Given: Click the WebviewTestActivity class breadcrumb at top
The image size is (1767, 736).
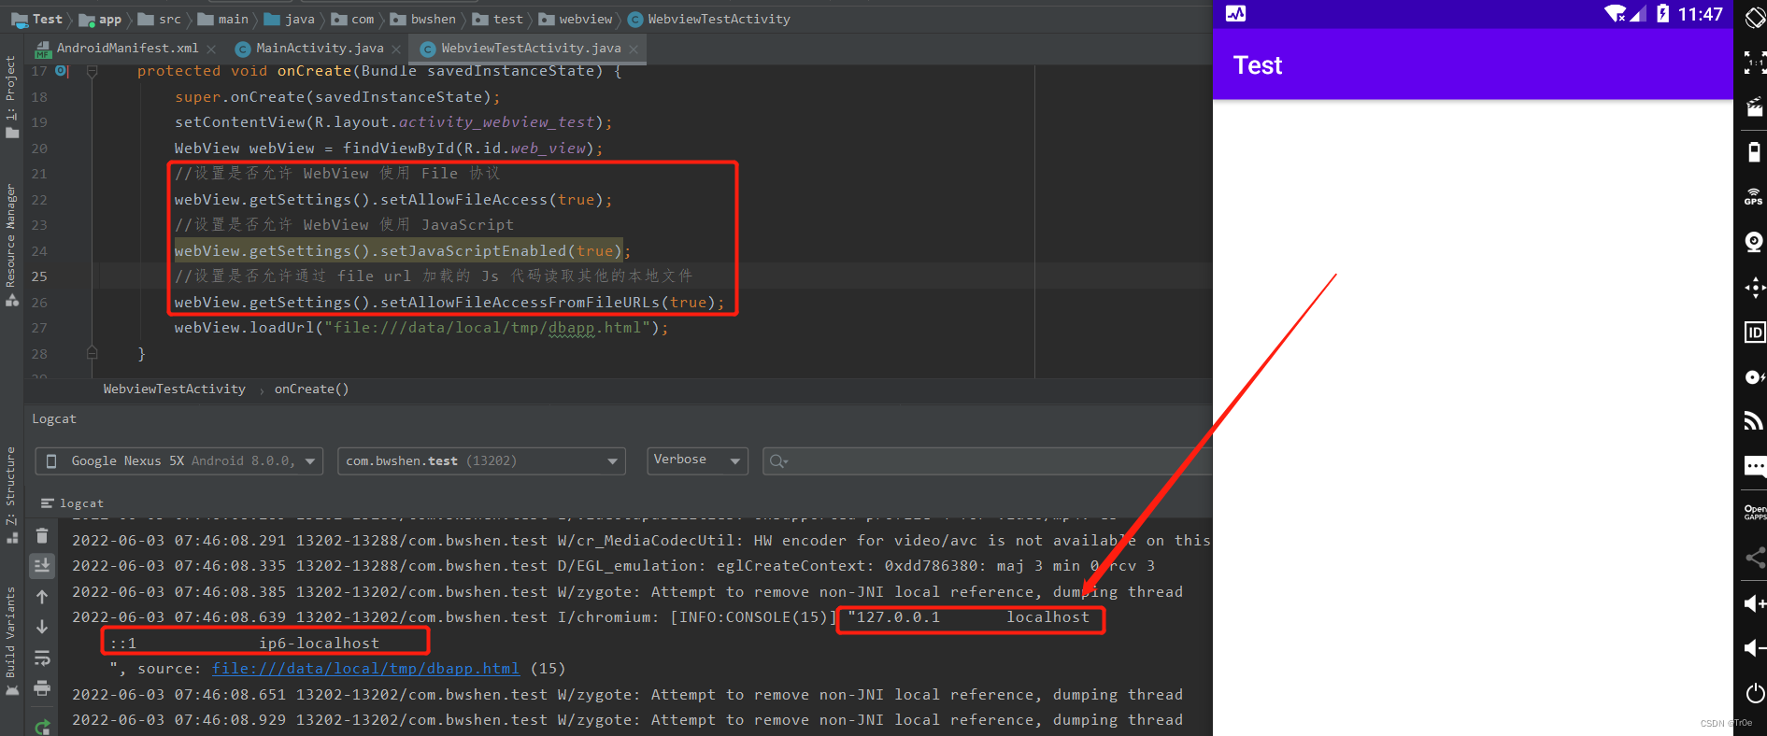Looking at the screenshot, I should click(709, 19).
